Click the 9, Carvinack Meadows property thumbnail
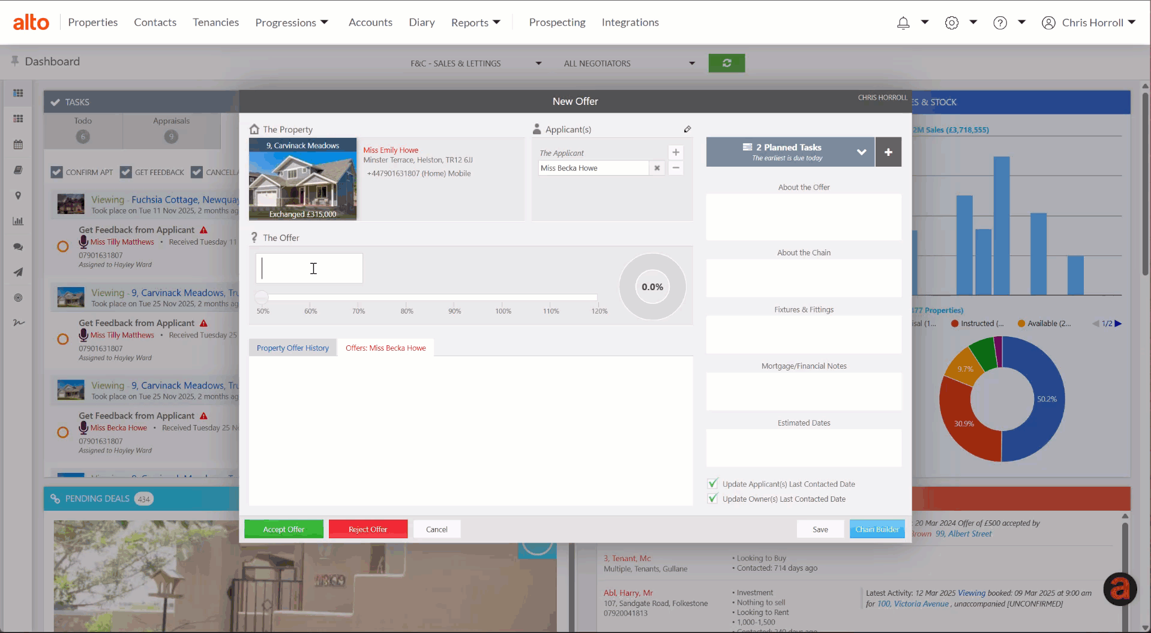Image resolution: width=1151 pixels, height=633 pixels. pyautogui.click(x=303, y=179)
